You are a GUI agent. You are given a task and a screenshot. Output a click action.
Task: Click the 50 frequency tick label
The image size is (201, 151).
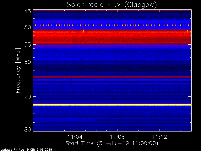click(28, 27)
